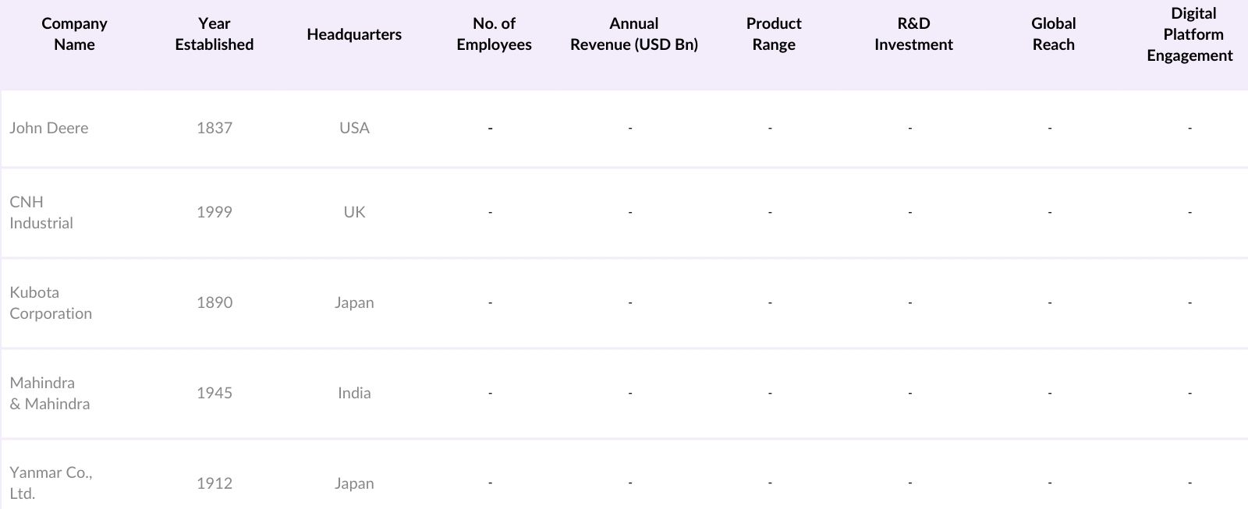1248x509 pixels.
Task: Click the 1999 year established cell
Action: pyautogui.click(x=214, y=212)
